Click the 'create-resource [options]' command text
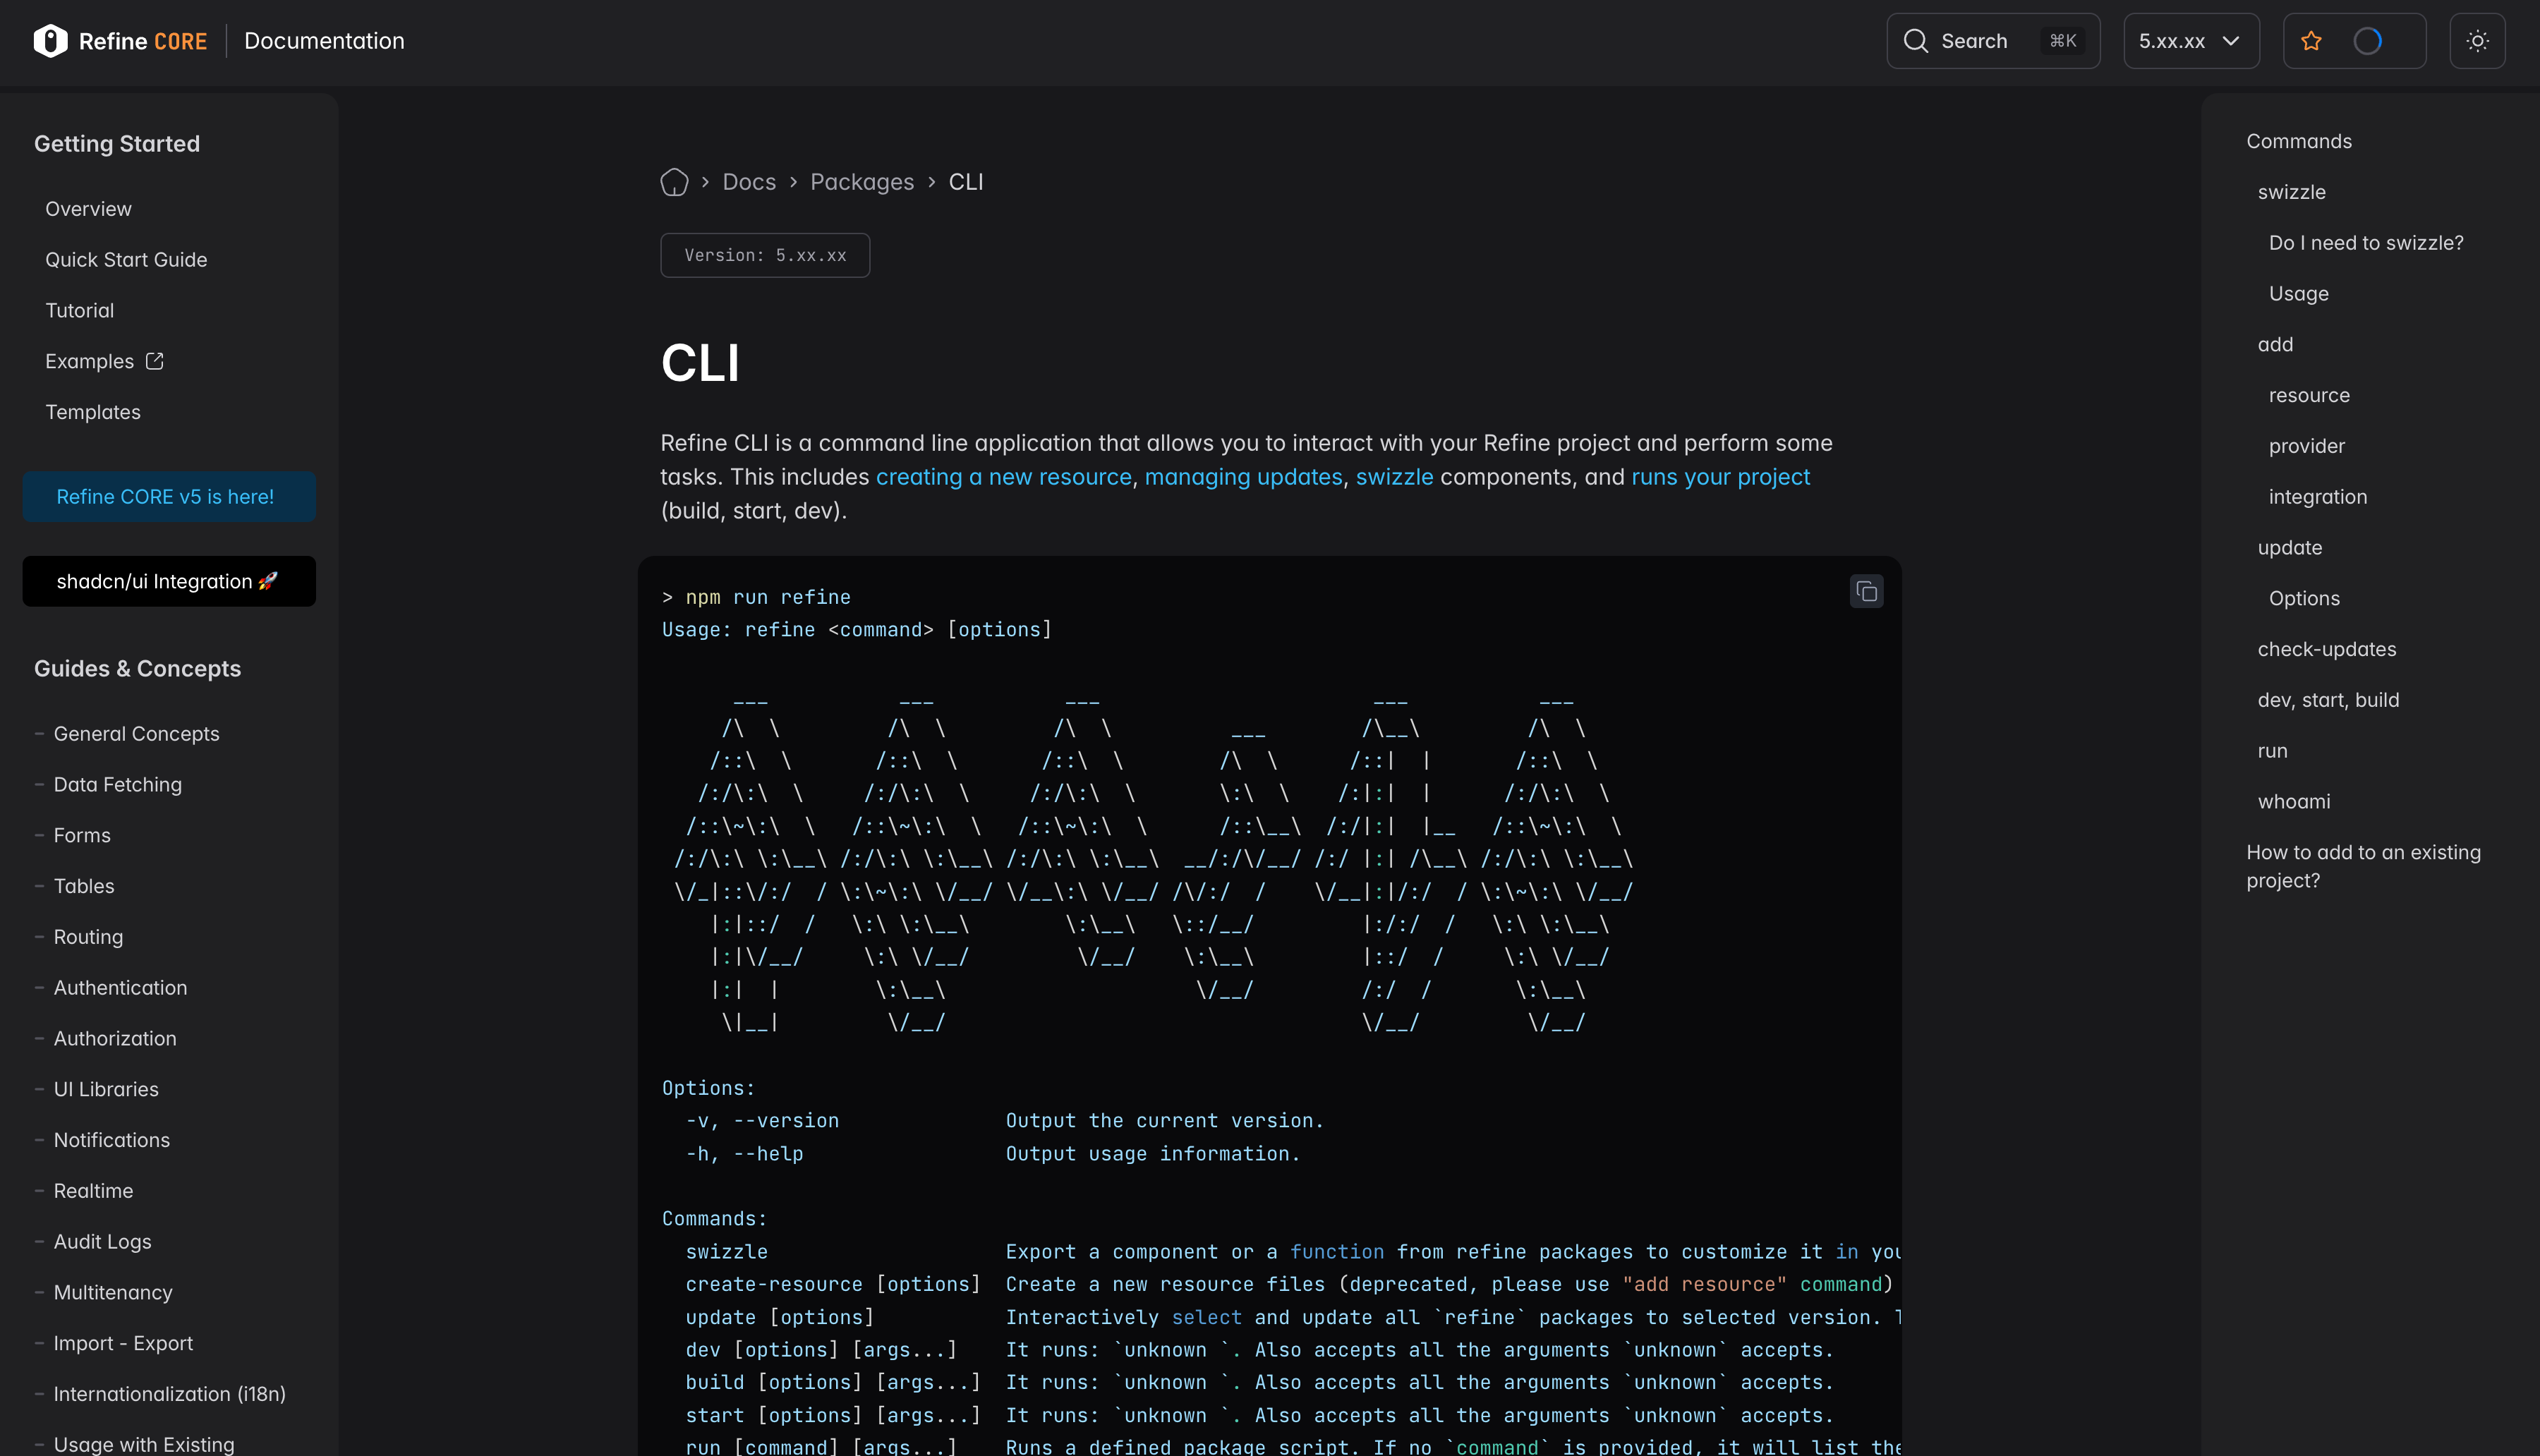 click(832, 1285)
